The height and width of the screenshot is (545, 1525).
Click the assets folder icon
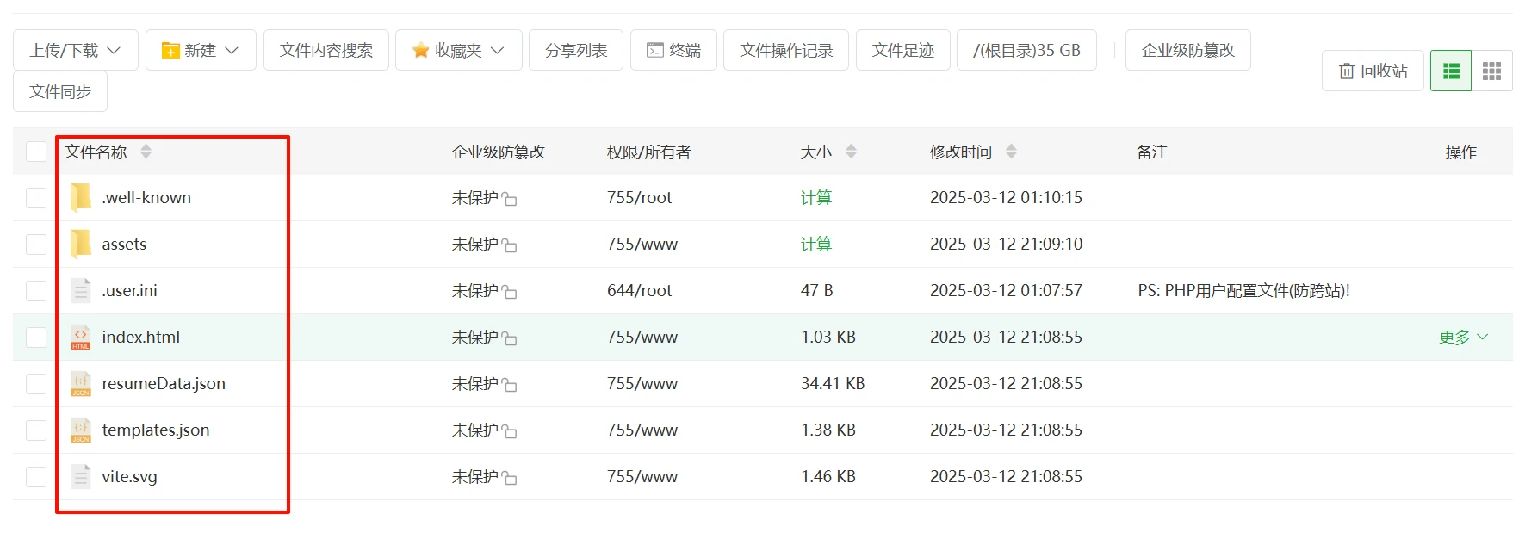[81, 244]
